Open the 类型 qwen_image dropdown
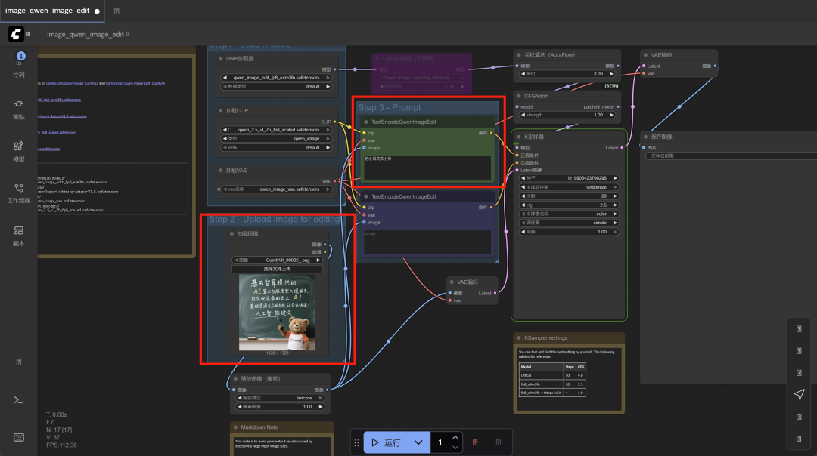This screenshot has height=456, width=817. point(277,139)
